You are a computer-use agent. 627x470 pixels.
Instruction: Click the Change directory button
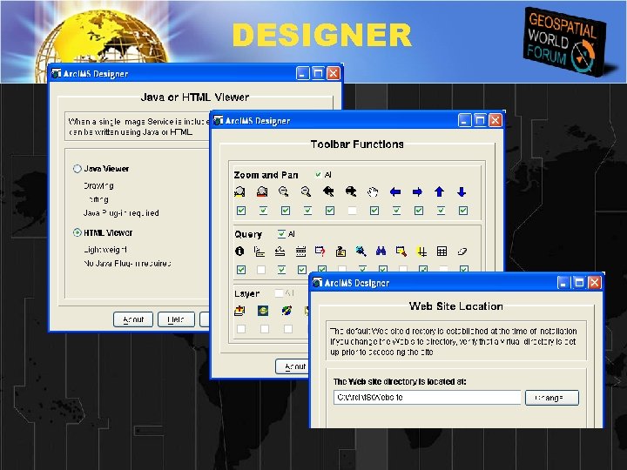pos(552,398)
